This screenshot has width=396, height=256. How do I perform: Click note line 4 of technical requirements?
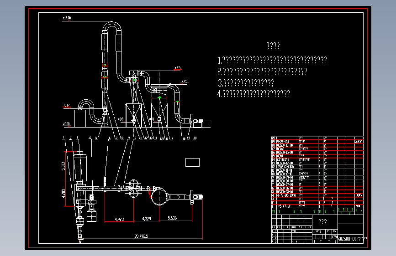pyautogui.click(x=253, y=94)
